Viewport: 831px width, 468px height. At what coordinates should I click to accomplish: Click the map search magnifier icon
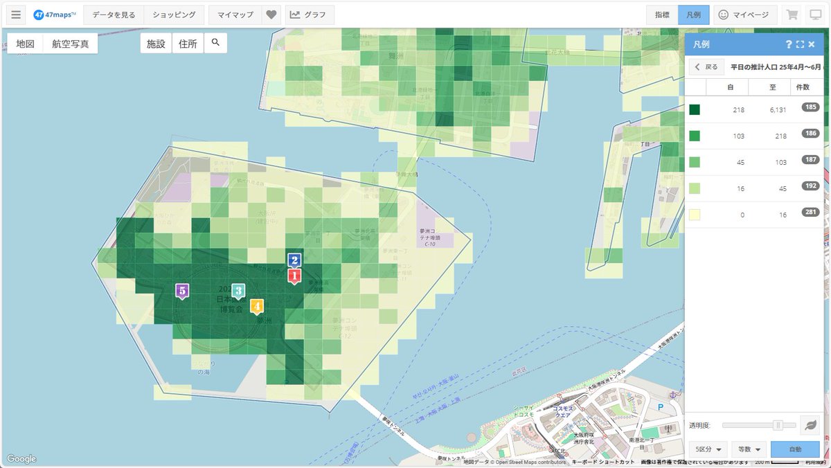pyautogui.click(x=215, y=43)
